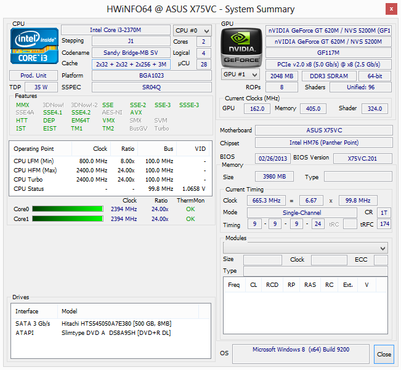The image size is (401, 370).
Task: Click the 64-bit bus width field
Action: [x=375, y=76]
